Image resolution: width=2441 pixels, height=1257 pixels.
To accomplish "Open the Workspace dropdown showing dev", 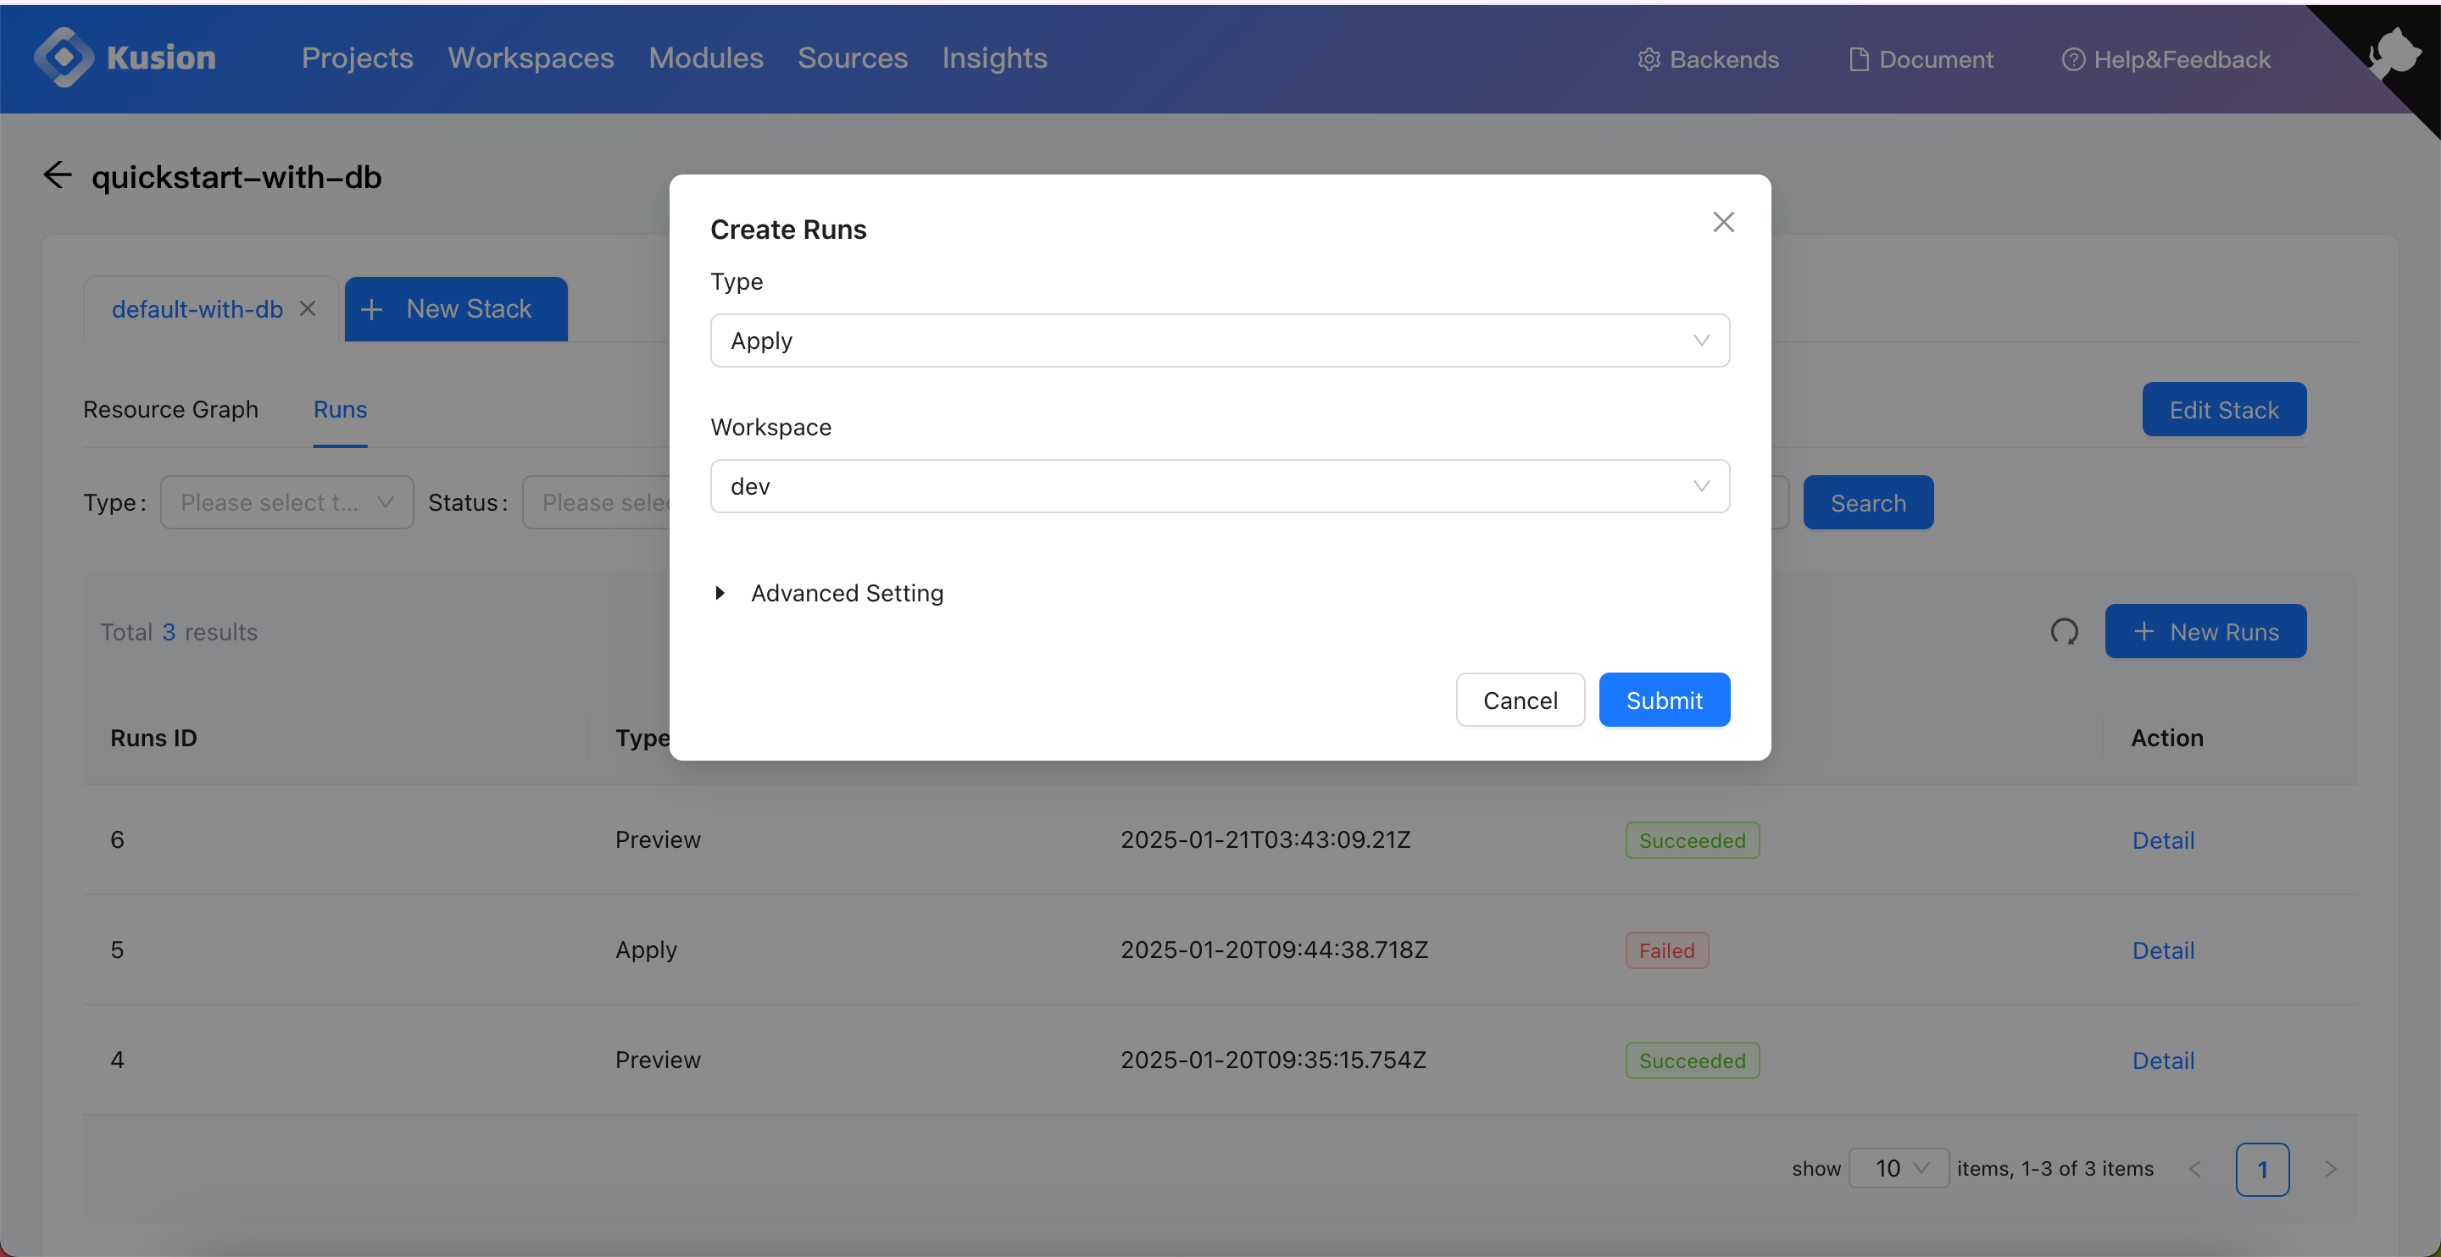I will (1220, 486).
